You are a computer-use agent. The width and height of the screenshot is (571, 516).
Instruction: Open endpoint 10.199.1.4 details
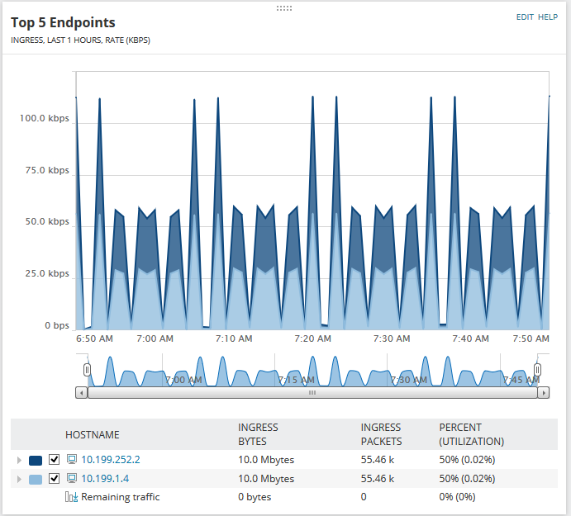pos(105,479)
